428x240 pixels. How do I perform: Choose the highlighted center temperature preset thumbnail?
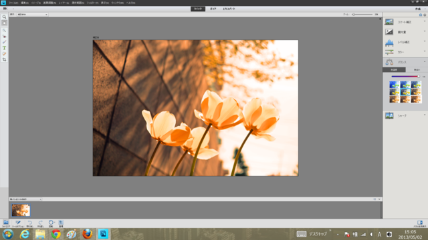coord(405,92)
